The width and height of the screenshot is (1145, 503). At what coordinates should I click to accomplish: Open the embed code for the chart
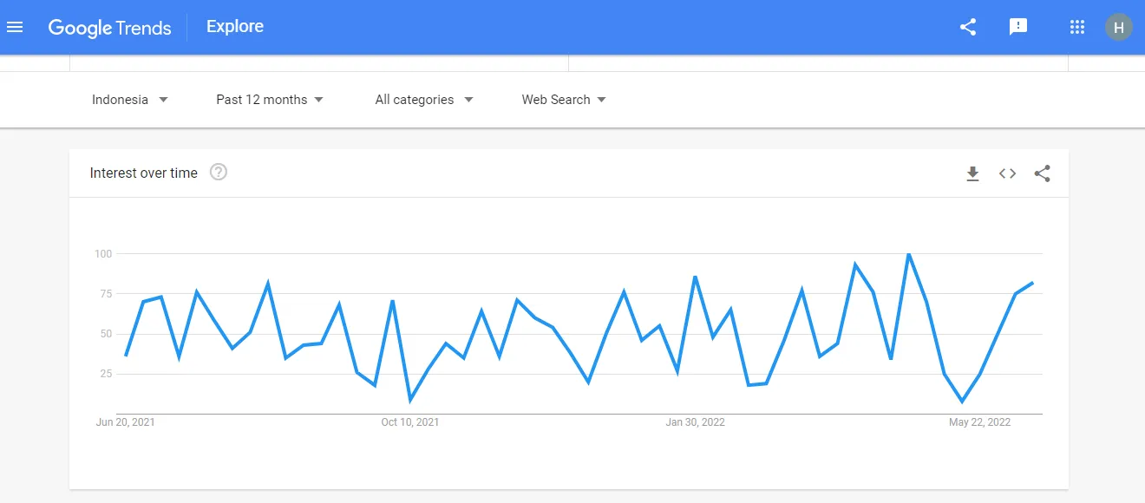click(x=1007, y=173)
